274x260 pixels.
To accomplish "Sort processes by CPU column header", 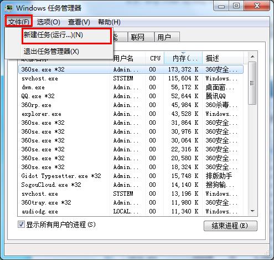I will (x=154, y=58).
